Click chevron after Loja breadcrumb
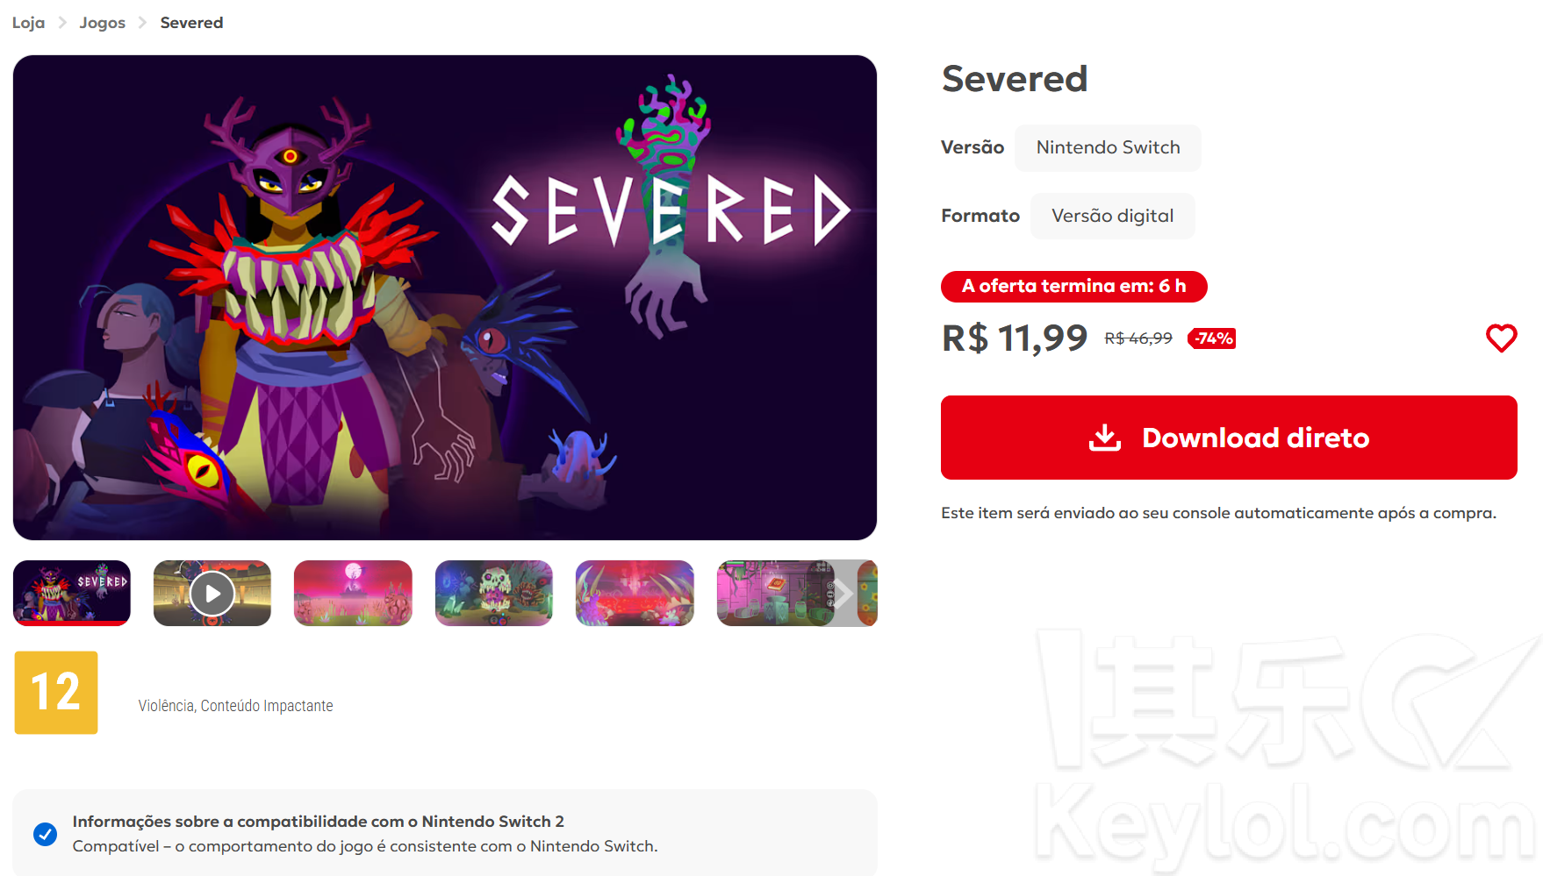 coord(62,23)
